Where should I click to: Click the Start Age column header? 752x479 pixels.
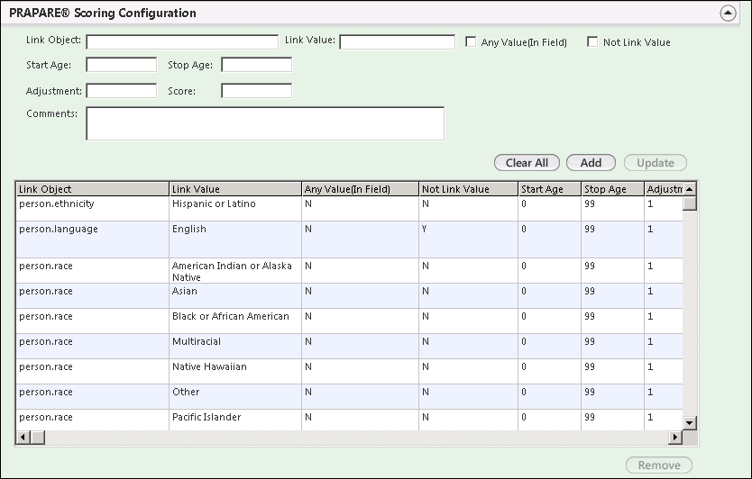coord(550,189)
